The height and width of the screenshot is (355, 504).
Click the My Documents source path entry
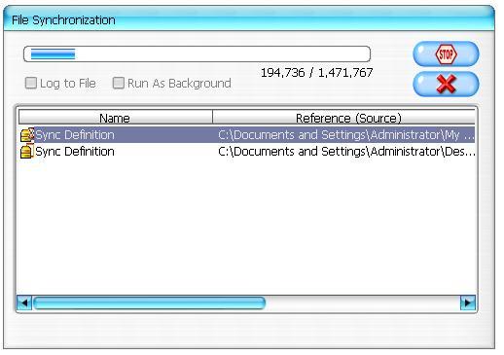point(346,134)
